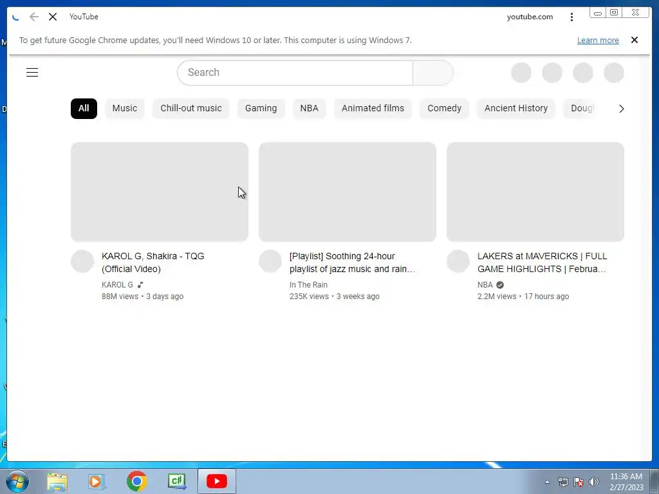Show more chips with right chevron

coord(621,109)
